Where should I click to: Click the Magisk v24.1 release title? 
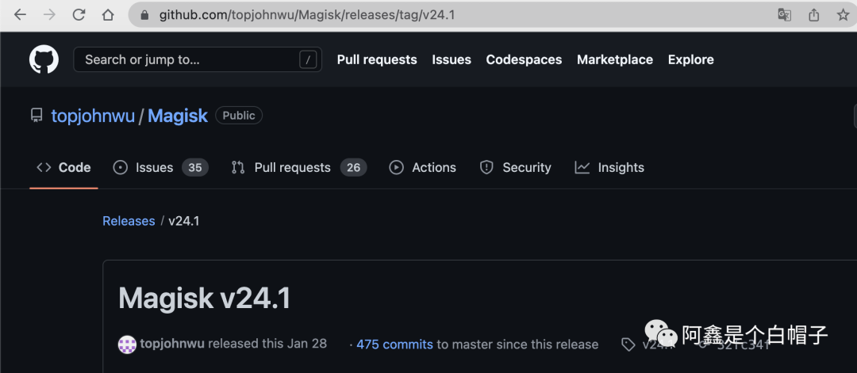(205, 299)
